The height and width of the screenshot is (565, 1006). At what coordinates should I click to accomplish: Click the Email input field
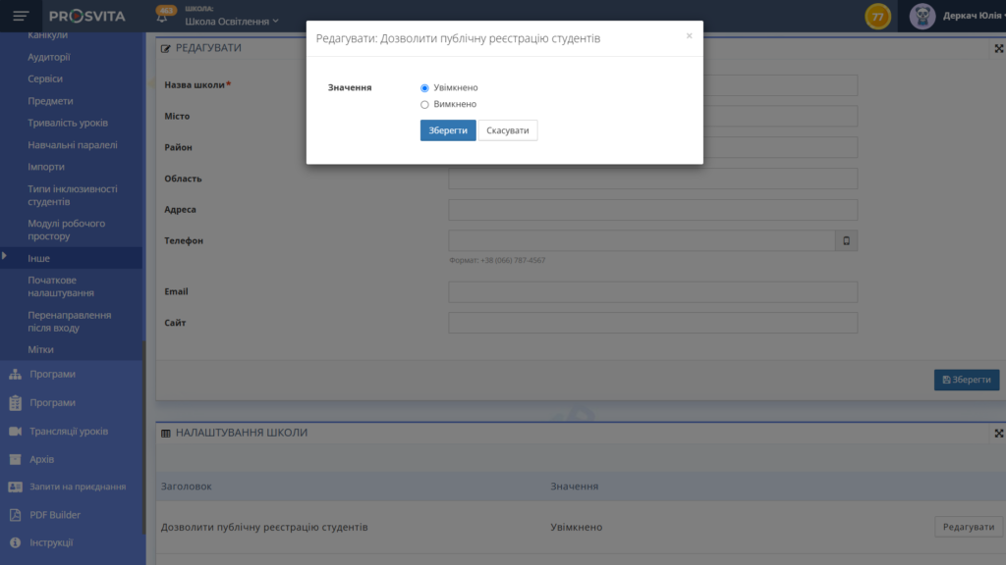click(652, 292)
